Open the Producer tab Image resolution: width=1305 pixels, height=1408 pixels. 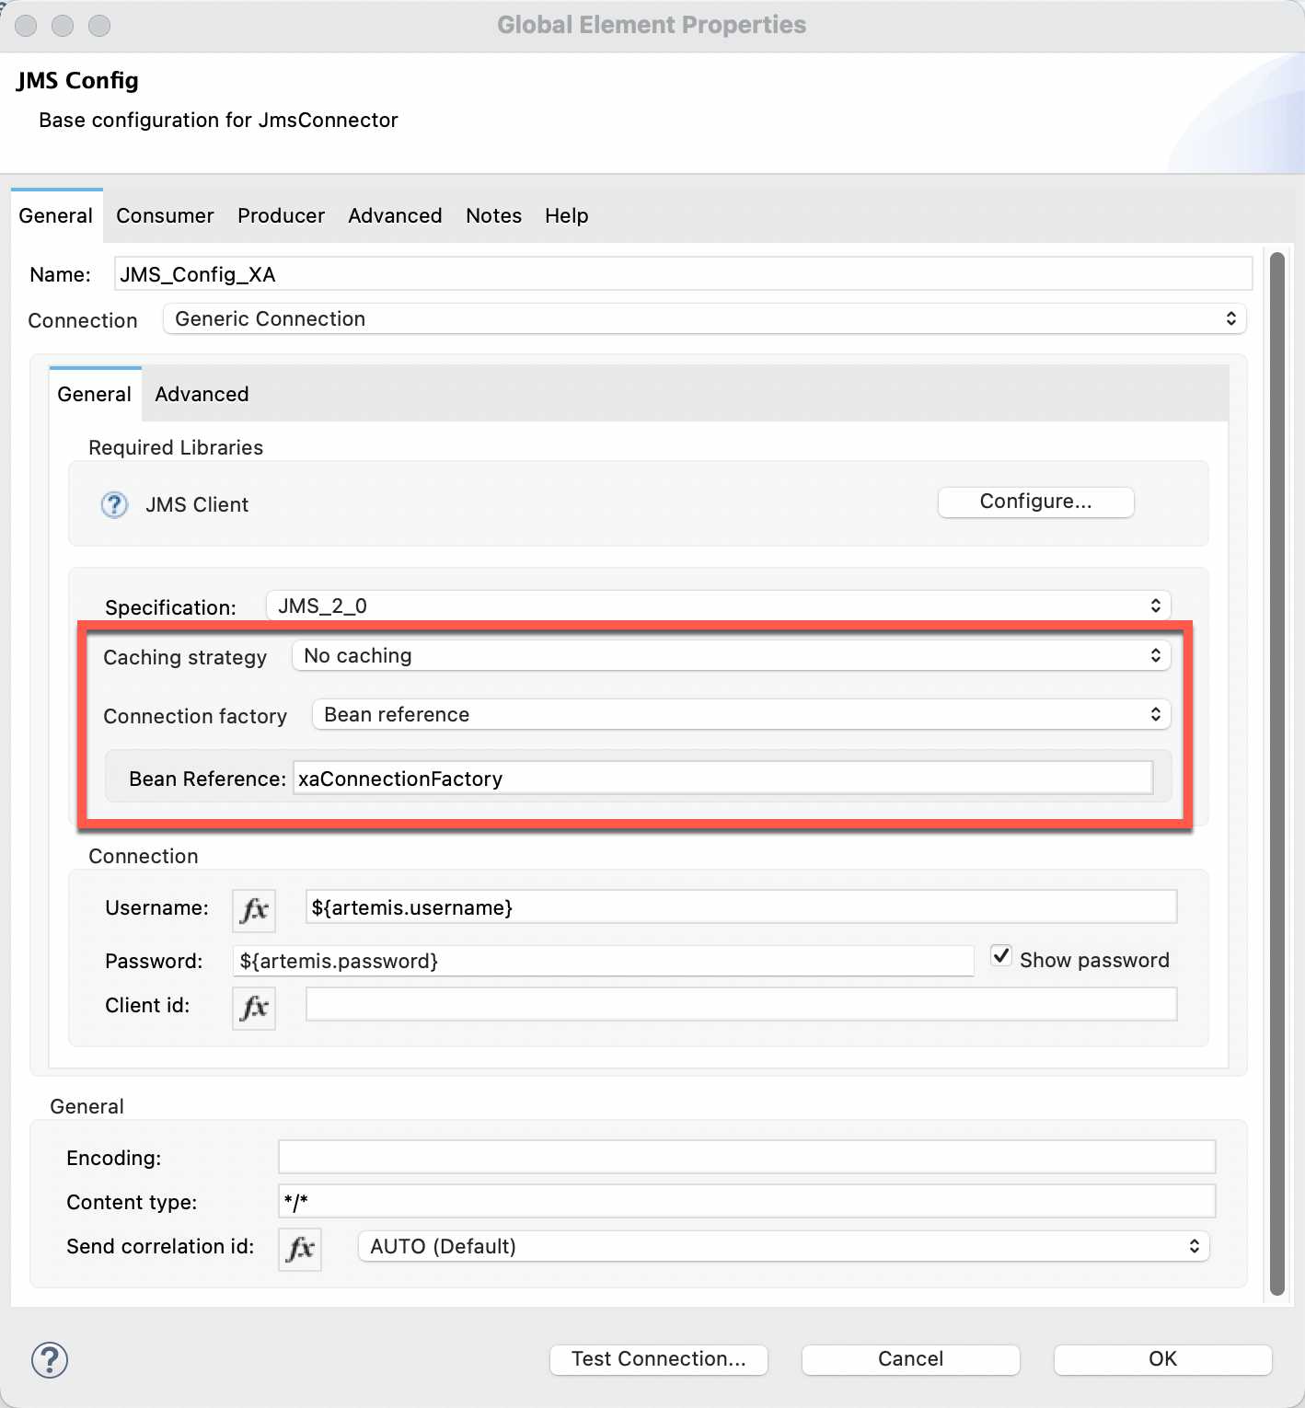(281, 216)
